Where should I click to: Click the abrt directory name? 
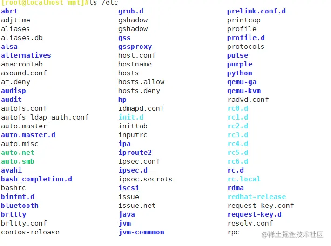(x=9, y=11)
